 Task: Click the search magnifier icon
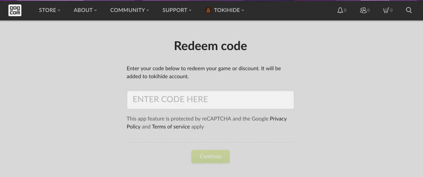click(x=409, y=10)
